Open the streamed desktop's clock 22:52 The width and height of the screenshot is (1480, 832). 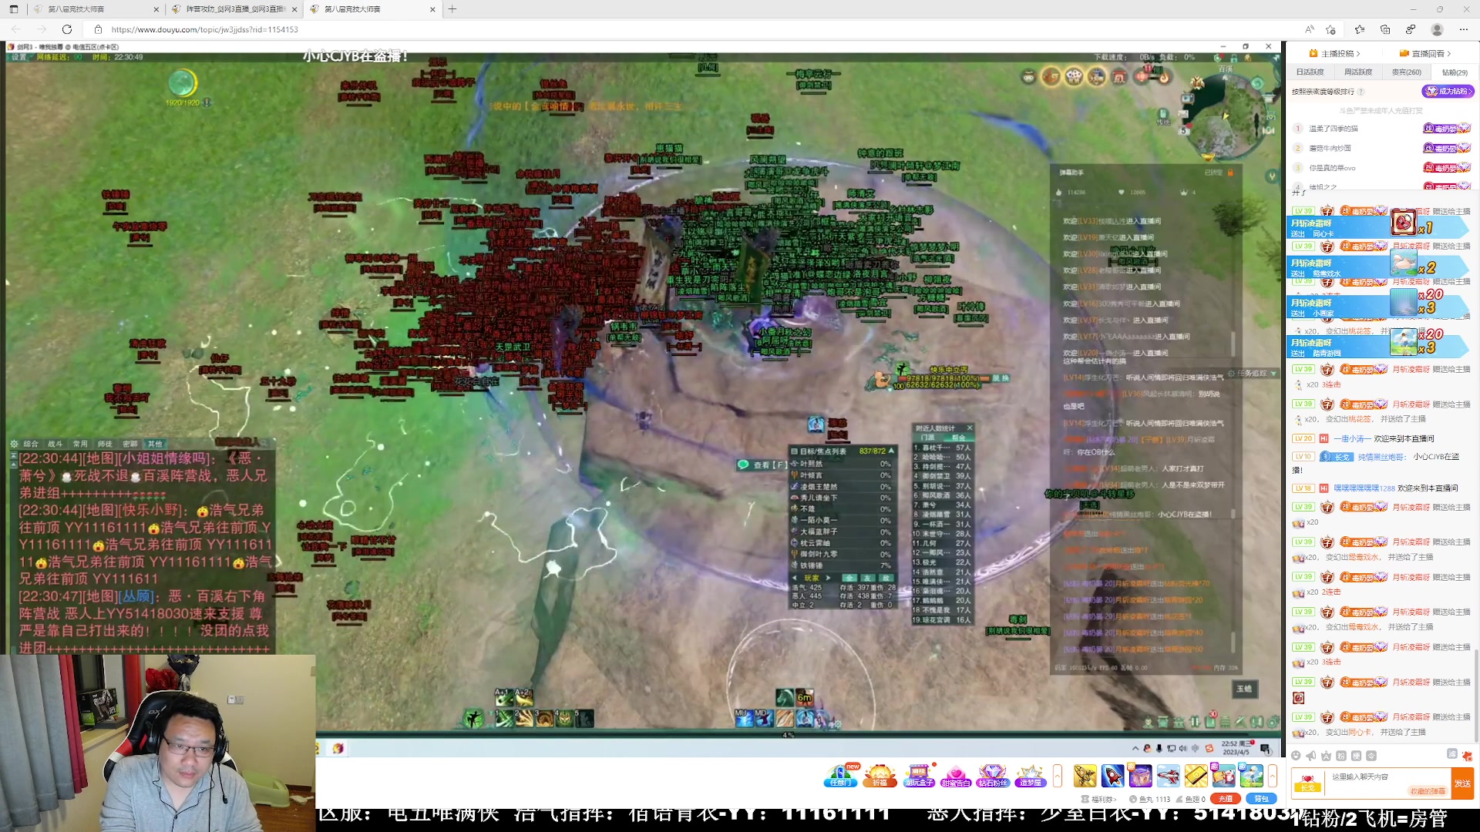pos(1237,748)
